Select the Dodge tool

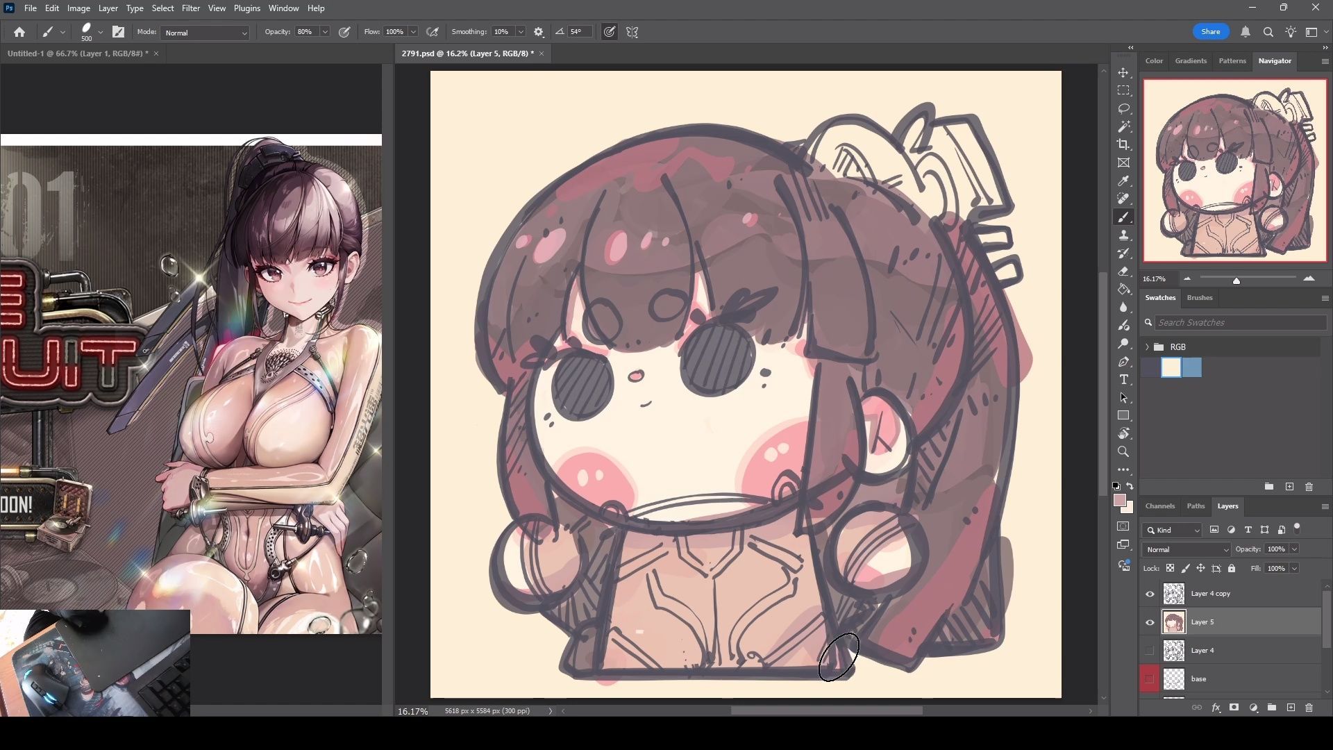pyautogui.click(x=1123, y=344)
